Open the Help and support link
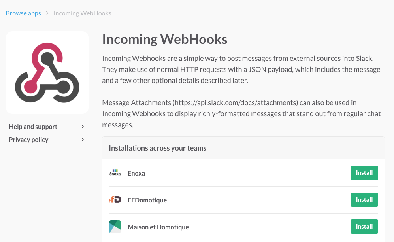Screen dimensions: 394x242 (47, 127)
